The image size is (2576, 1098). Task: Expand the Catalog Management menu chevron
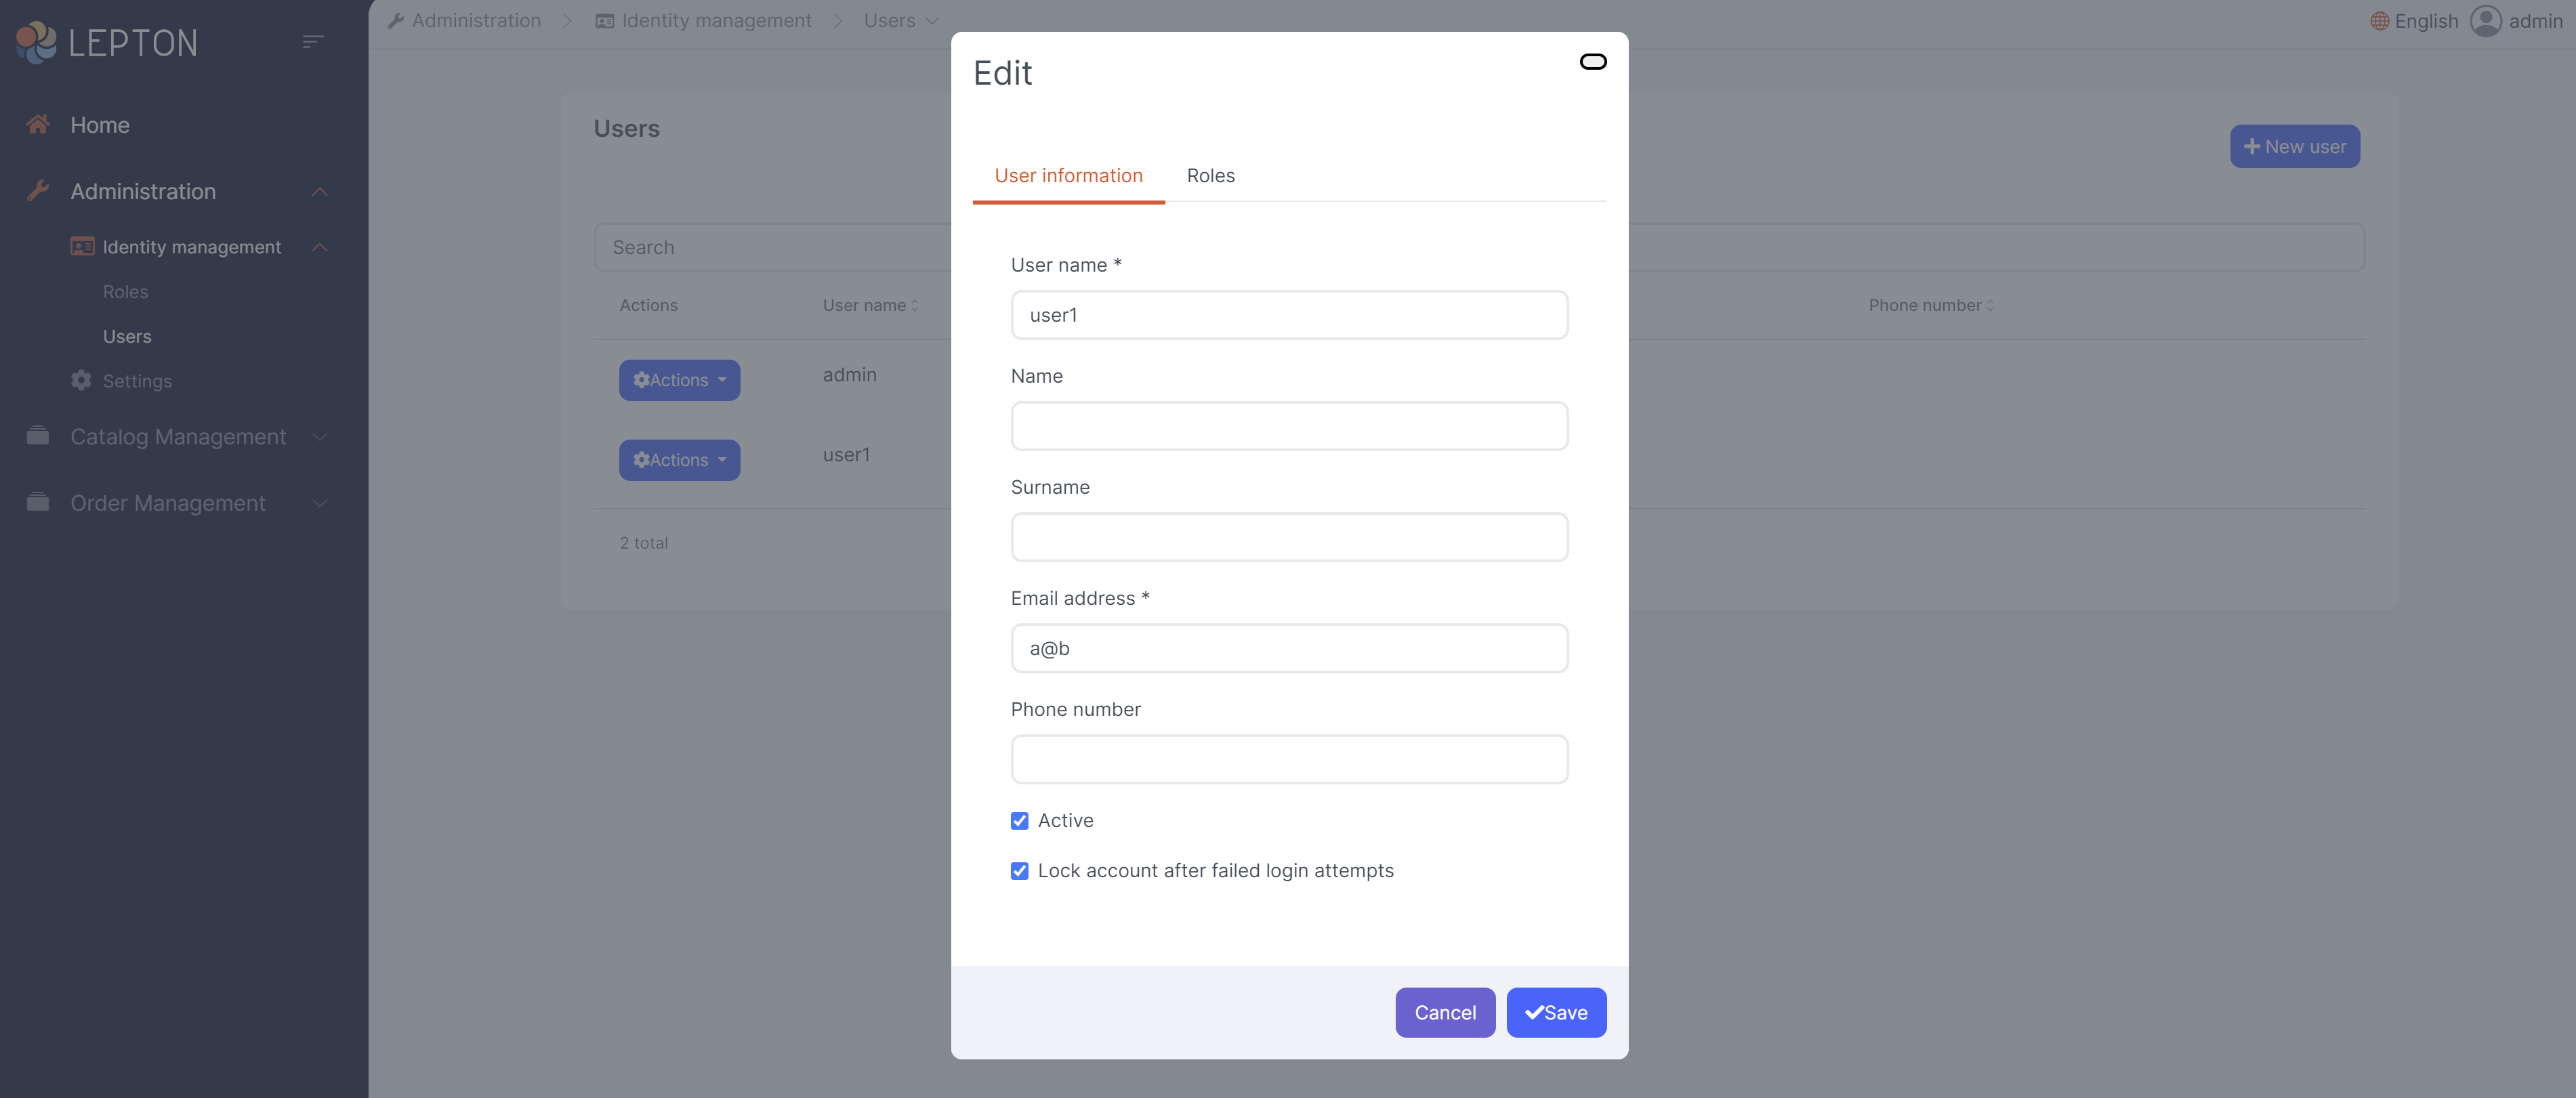click(320, 437)
